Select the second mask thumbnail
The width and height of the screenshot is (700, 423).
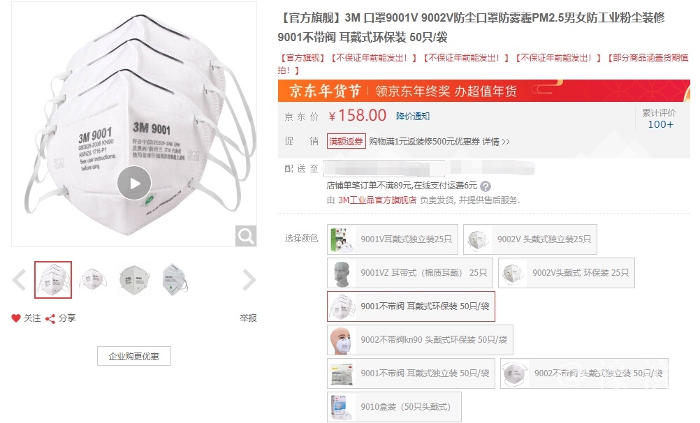[94, 280]
